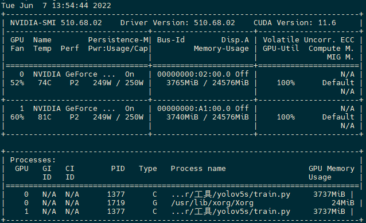This screenshot has width=366, height=223.
Task: Click the Processes: section label
Action: (33, 160)
